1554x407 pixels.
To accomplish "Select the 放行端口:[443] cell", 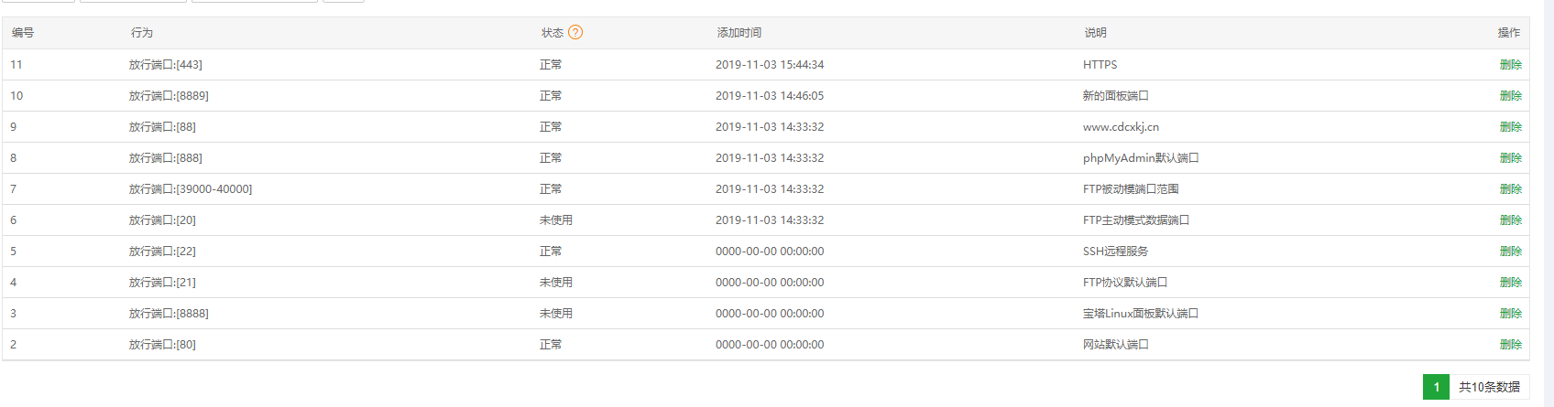I will pos(166,65).
